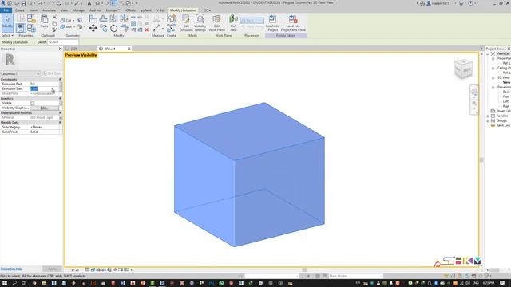Open the Annotate ribbon tab

tap(49, 10)
